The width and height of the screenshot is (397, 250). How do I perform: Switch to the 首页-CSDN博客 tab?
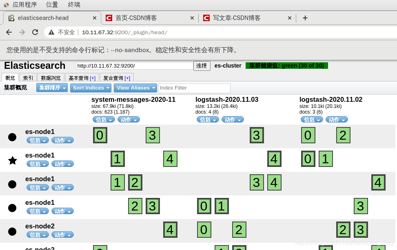point(149,18)
